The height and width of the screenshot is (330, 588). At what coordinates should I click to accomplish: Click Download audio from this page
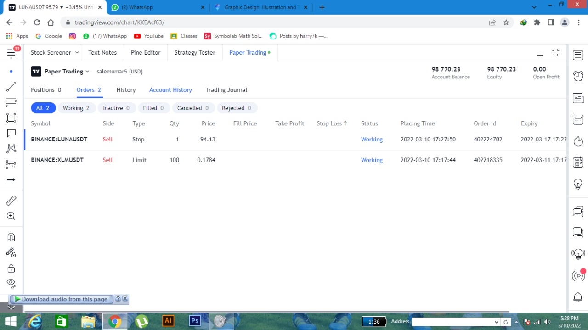(62, 299)
